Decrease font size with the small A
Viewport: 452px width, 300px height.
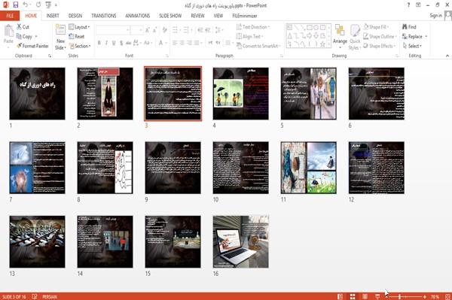(154, 30)
